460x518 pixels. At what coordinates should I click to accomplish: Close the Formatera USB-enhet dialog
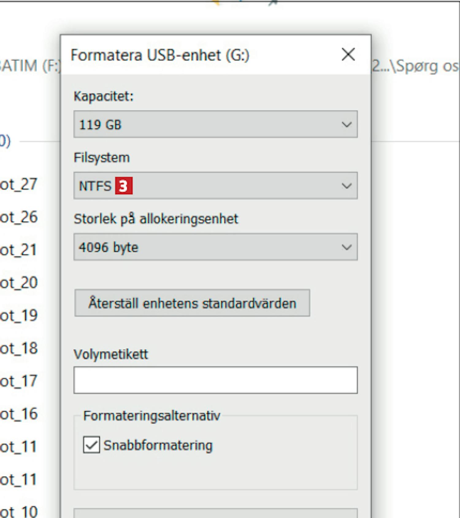tap(348, 55)
